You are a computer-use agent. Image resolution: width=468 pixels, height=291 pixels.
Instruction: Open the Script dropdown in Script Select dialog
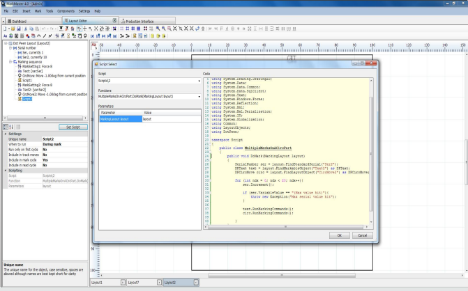[x=199, y=81]
